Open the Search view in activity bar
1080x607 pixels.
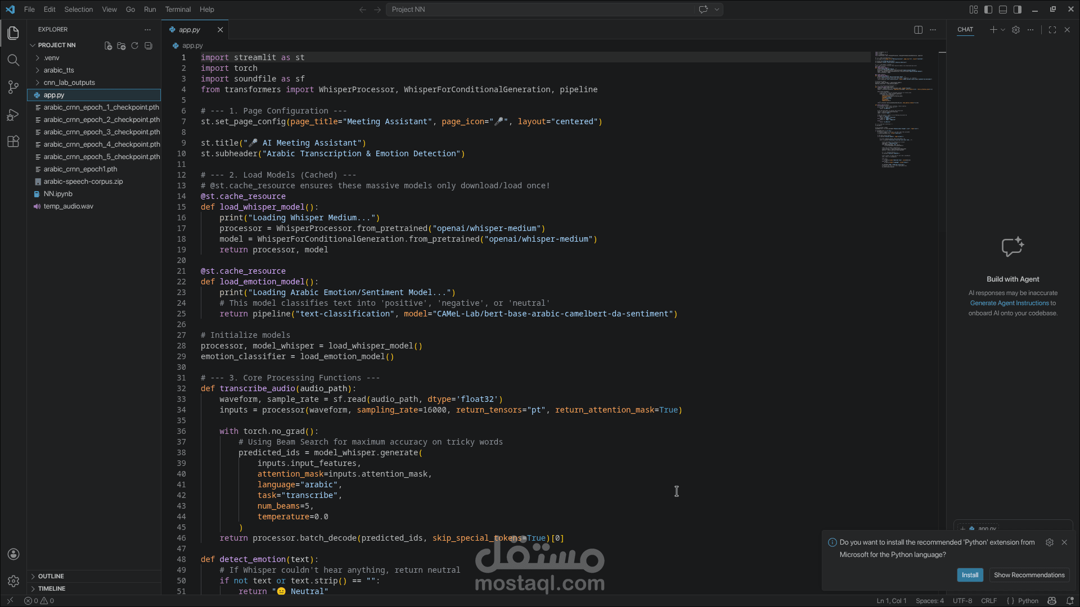[x=13, y=60]
